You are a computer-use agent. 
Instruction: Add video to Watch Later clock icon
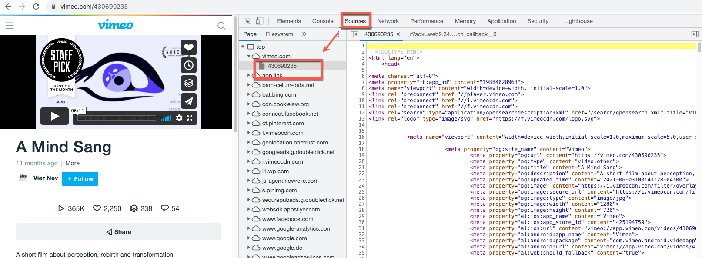189,65
